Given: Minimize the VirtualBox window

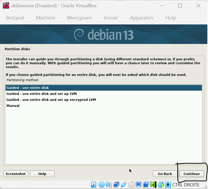Looking at the screenshot, I should pyautogui.click(x=162, y=5).
